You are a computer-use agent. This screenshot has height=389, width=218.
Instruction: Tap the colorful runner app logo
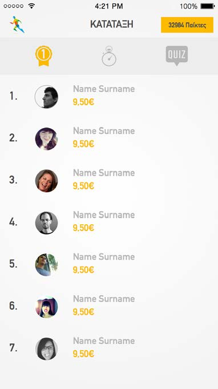(17, 24)
